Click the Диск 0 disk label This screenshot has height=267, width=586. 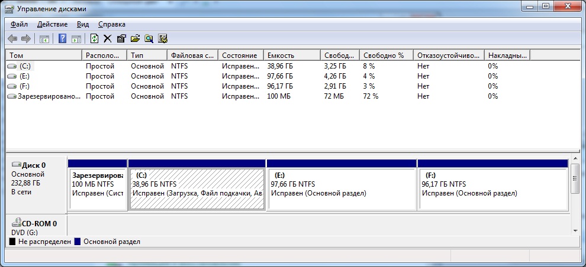34,165
